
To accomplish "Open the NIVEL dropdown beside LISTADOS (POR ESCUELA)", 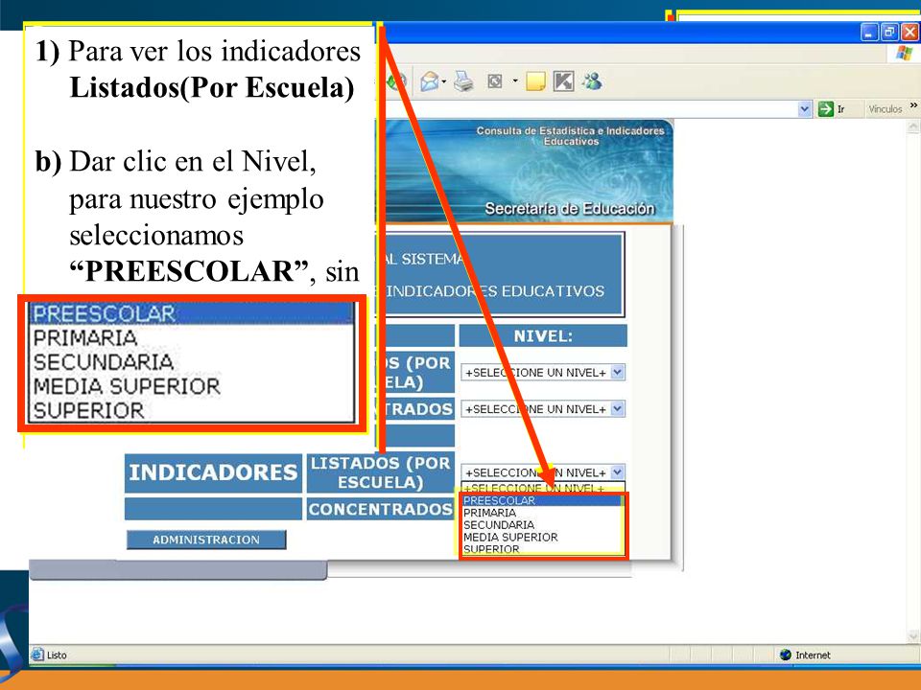I will [543, 472].
